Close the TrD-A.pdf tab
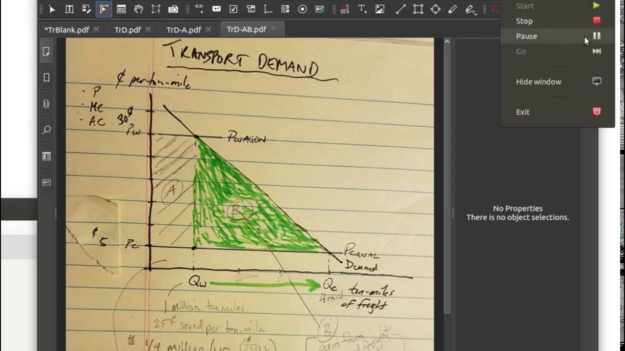Viewport: 625px width, 351px height. 208,29
